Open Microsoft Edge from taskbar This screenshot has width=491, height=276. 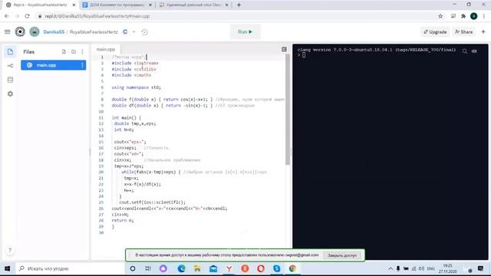[x=181, y=268]
